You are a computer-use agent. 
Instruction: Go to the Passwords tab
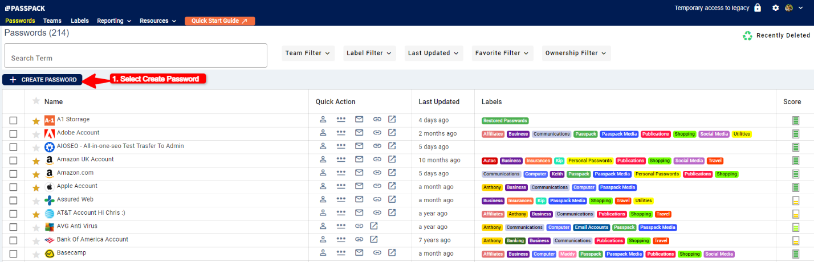click(x=20, y=21)
